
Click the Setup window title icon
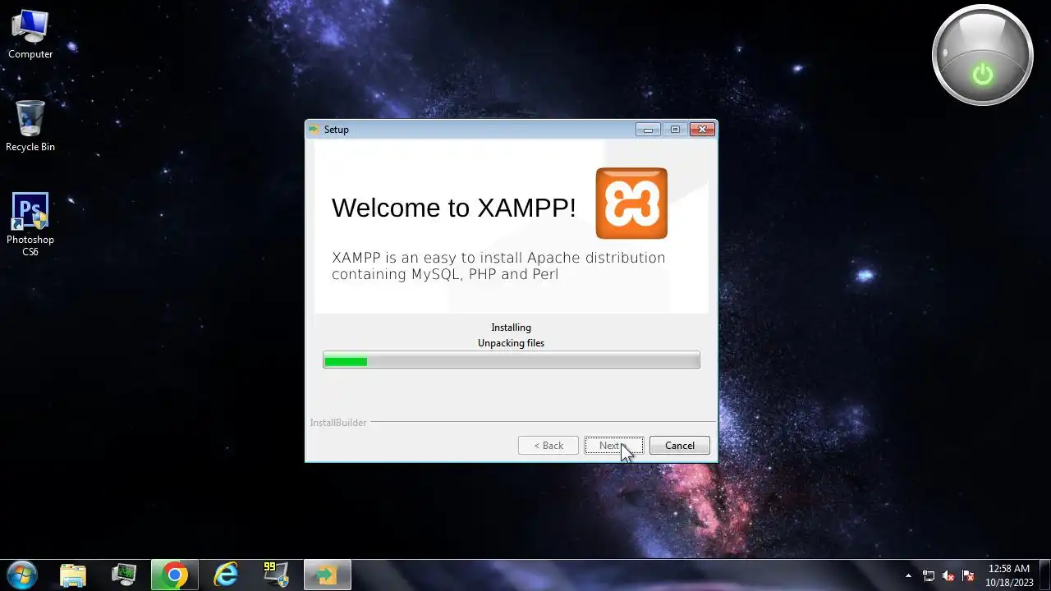pyautogui.click(x=314, y=130)
